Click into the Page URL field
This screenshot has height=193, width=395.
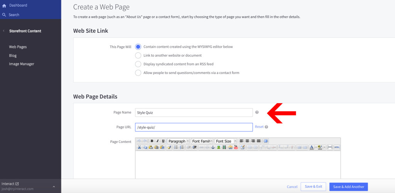194,127
